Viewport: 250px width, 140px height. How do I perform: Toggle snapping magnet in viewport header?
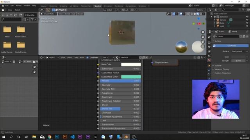click(x=123, y=10)
